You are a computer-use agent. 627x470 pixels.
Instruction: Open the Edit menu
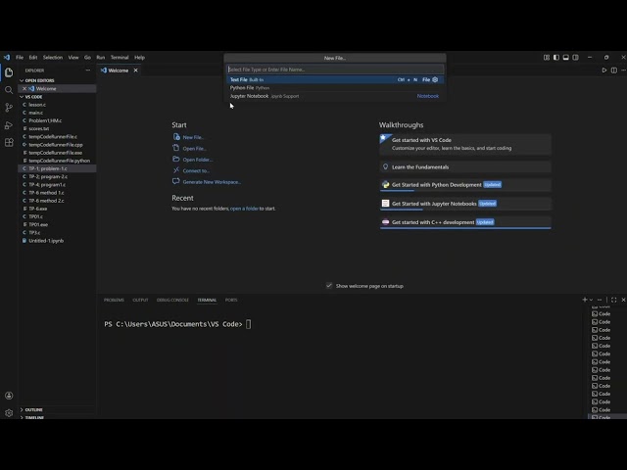click(33, 58)
